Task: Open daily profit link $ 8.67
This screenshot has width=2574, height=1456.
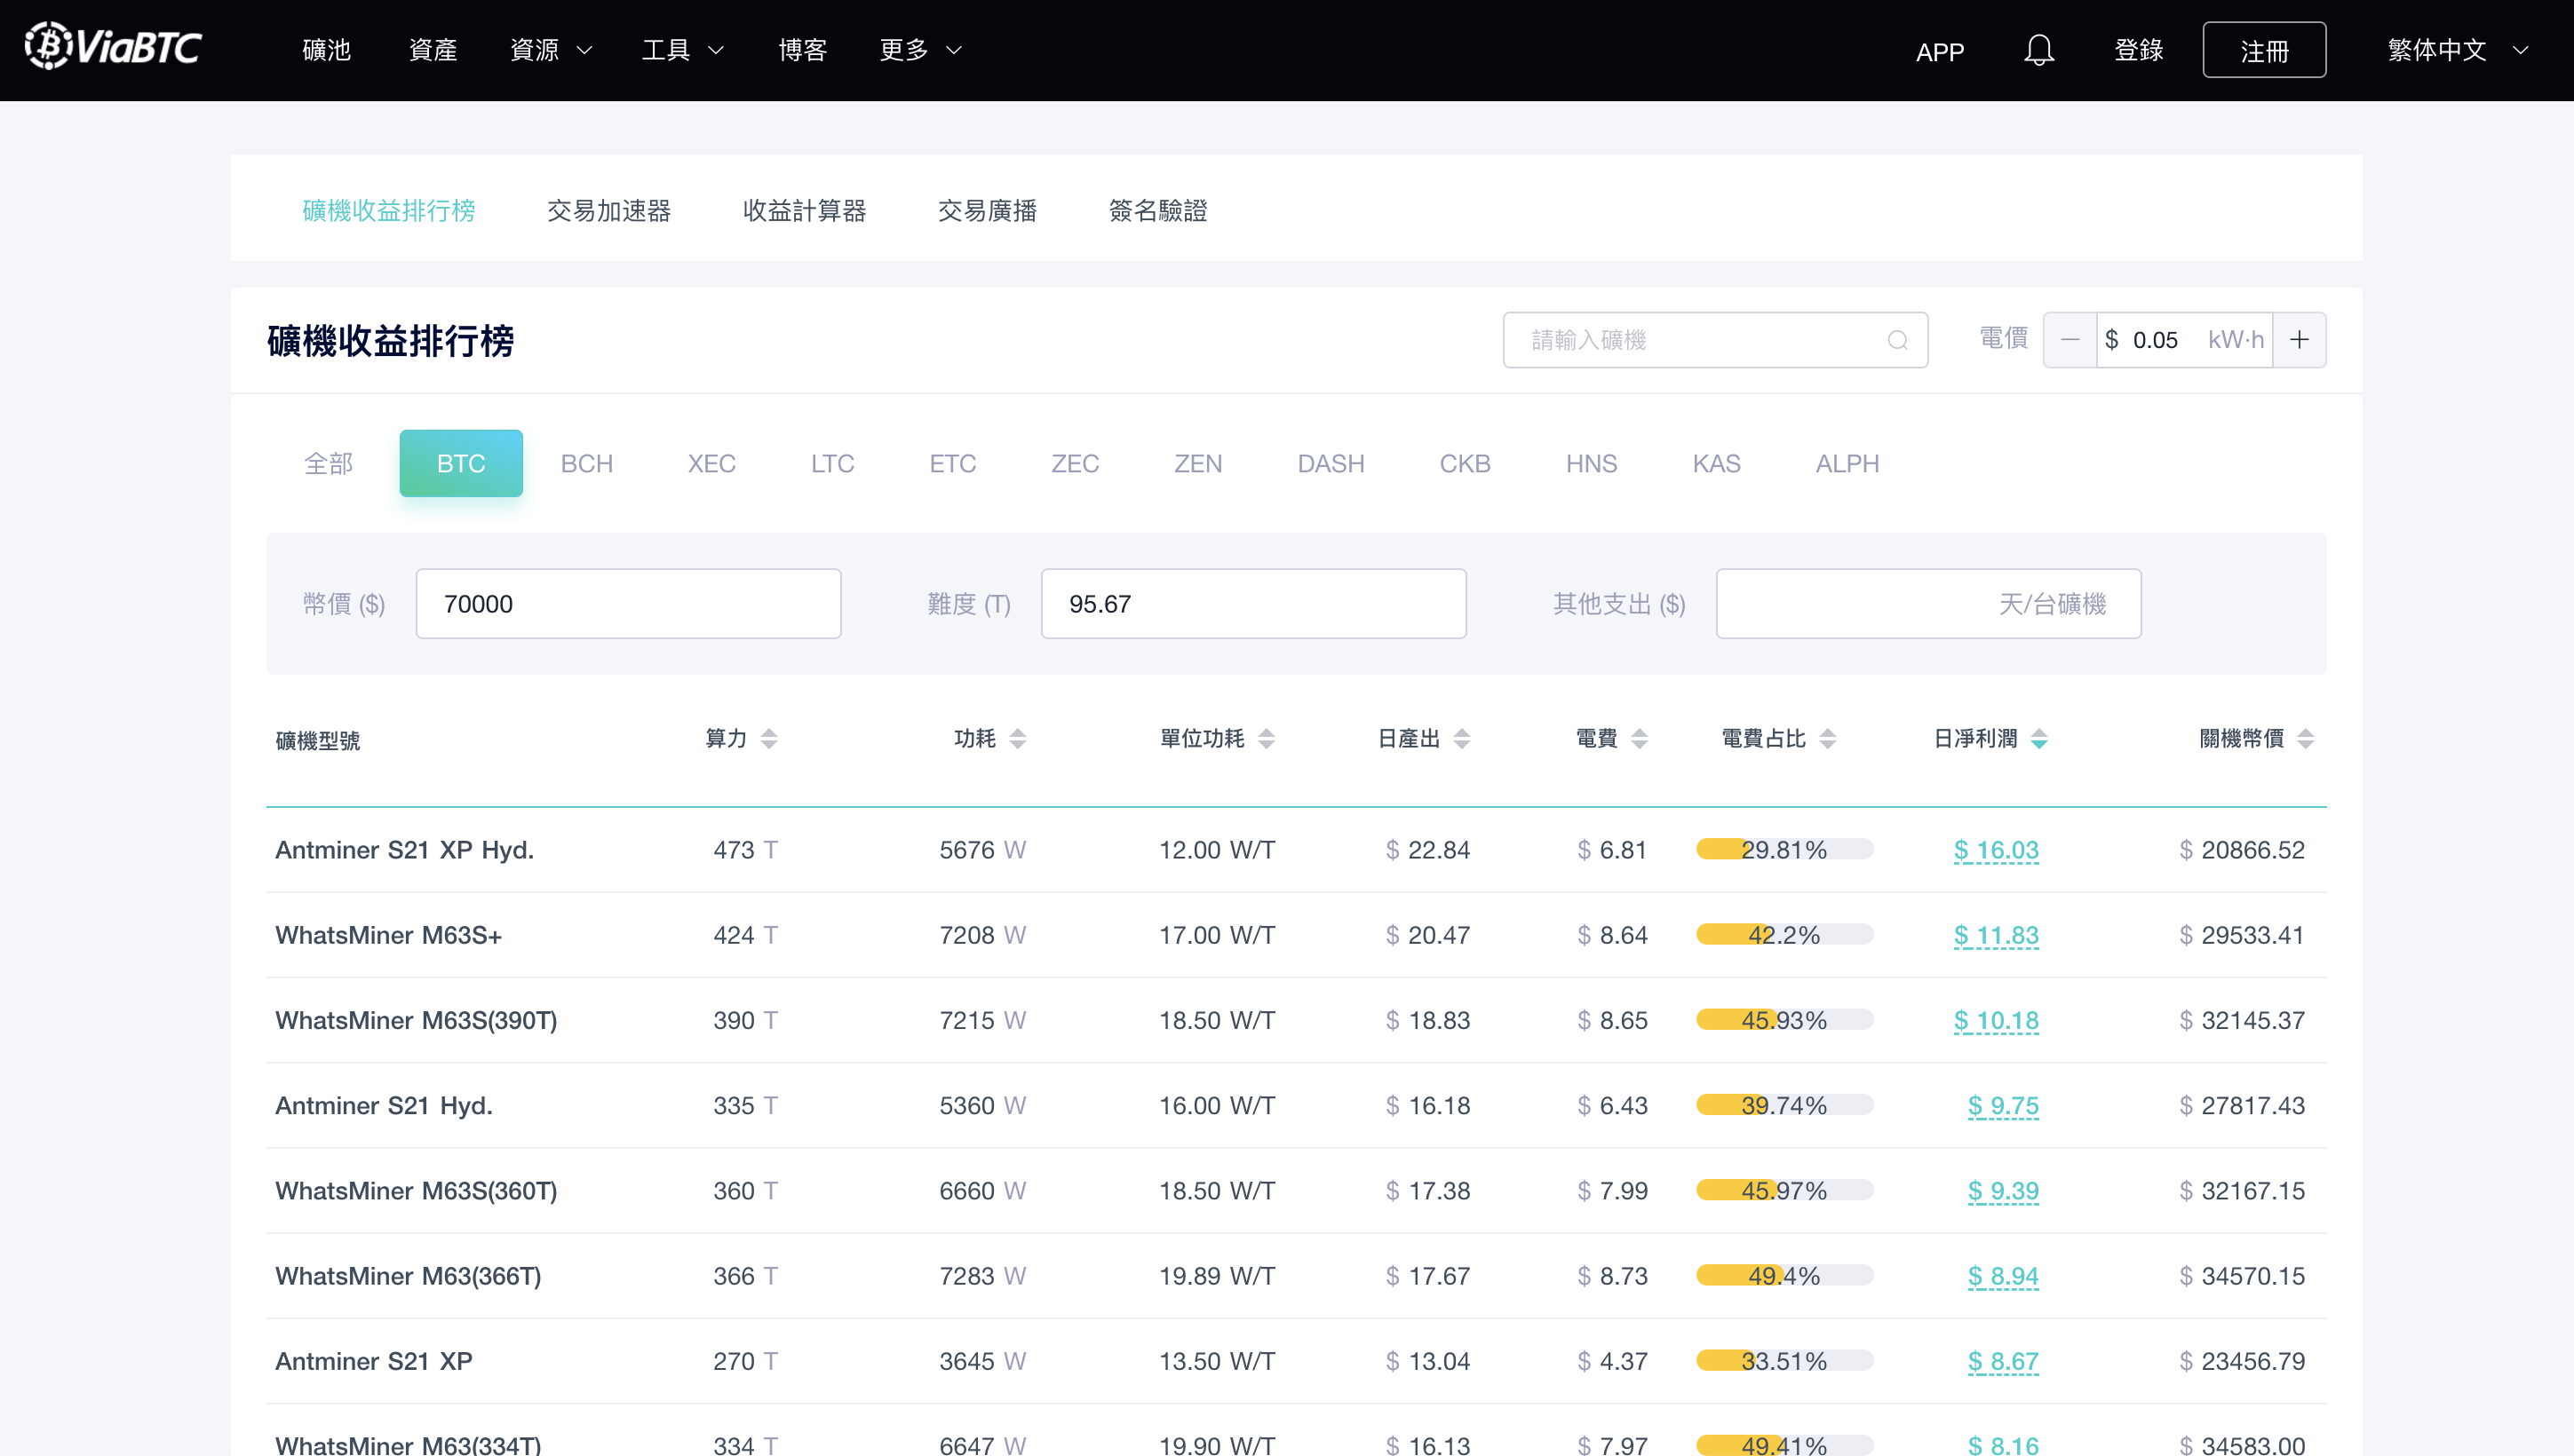Action: tap(2003, 1361)
